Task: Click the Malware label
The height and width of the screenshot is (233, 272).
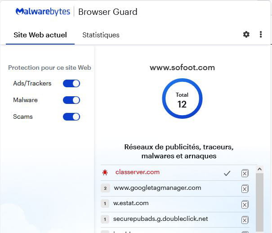Action: point(25,100)
